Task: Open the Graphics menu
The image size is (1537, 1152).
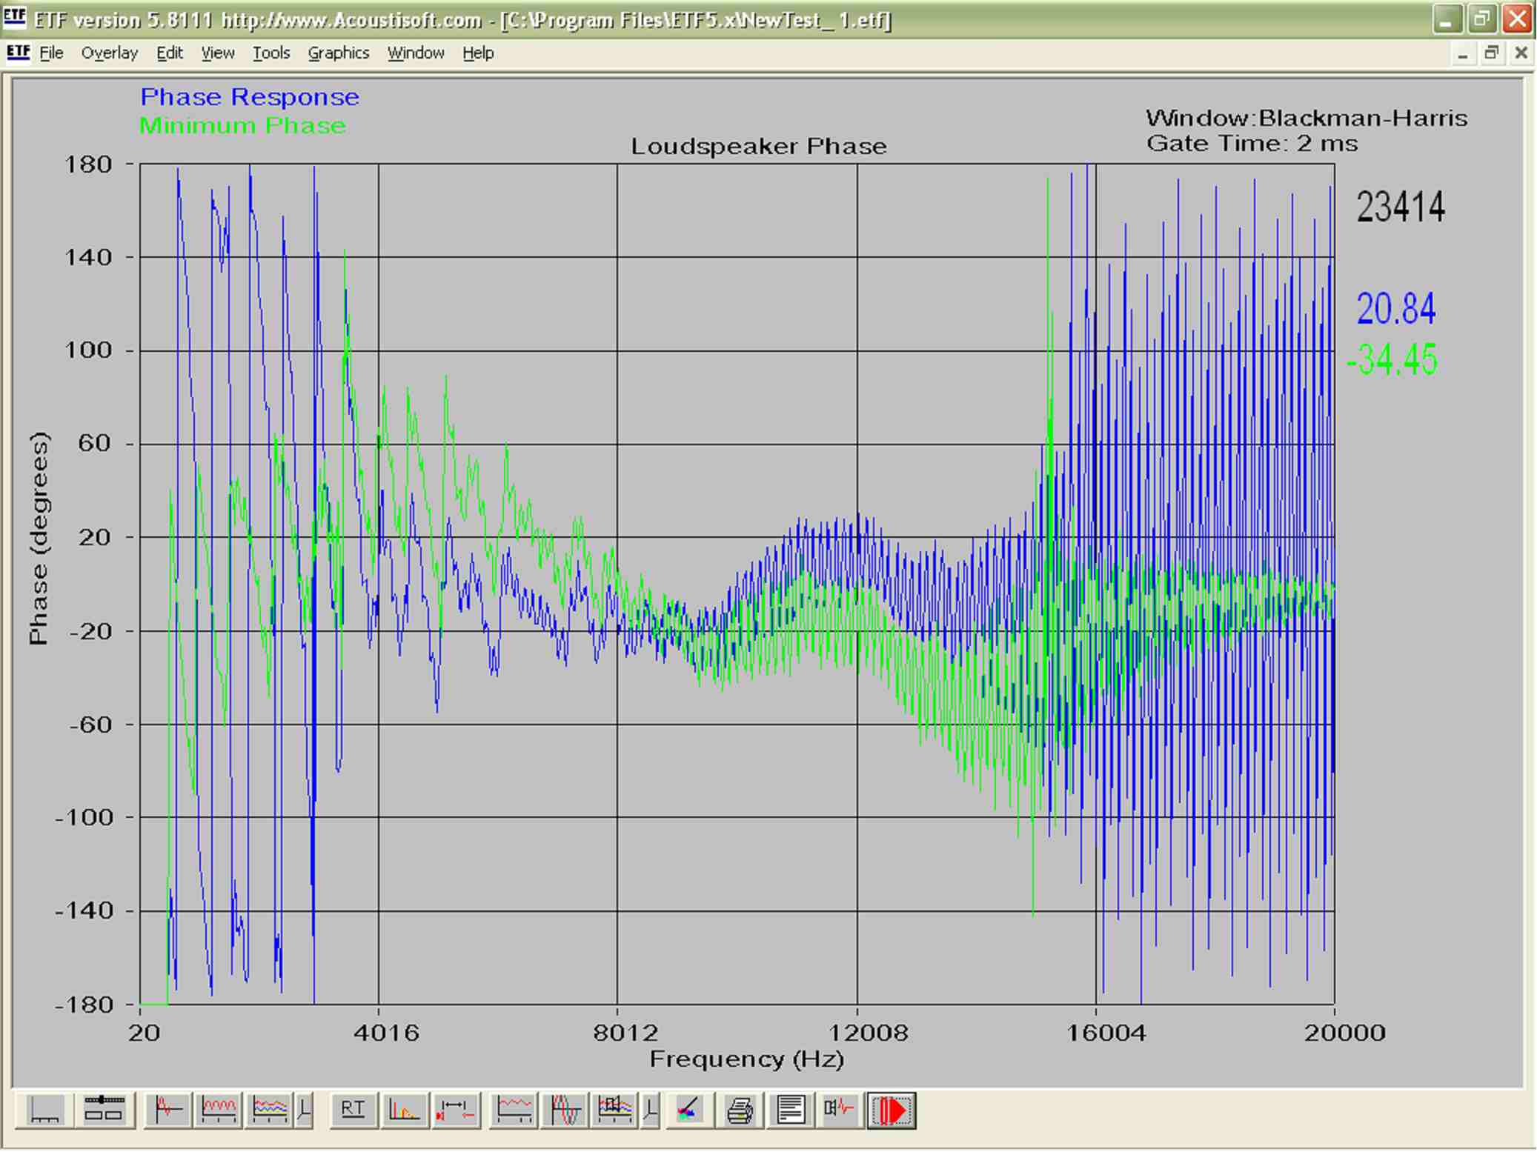Action: (x=339, y=53)
